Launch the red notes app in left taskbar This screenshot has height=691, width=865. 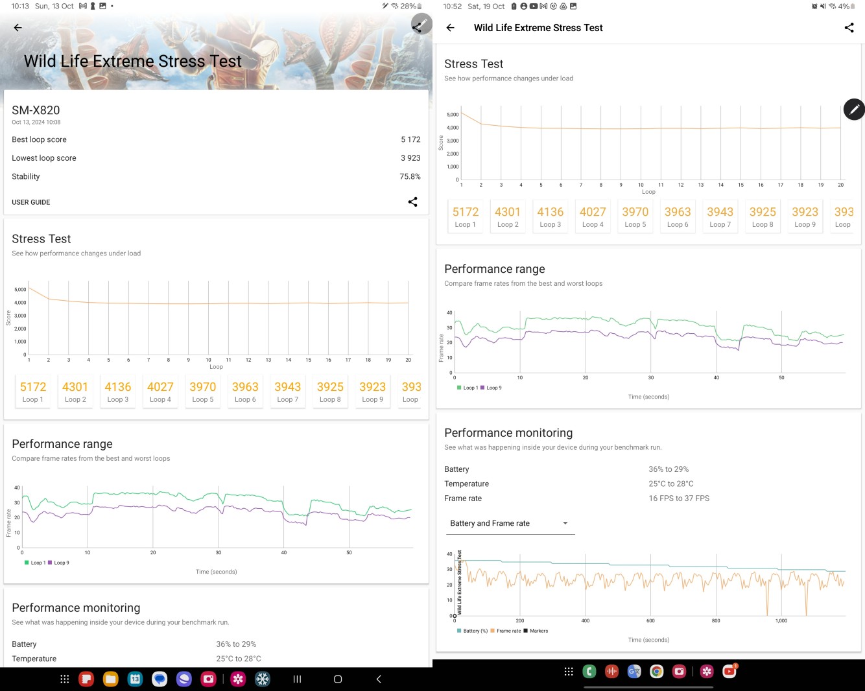86,679
